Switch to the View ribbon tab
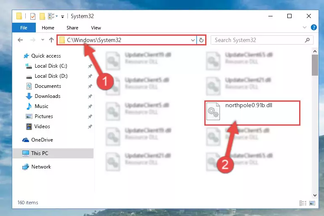Screen dimensions: 324x216 96,28
